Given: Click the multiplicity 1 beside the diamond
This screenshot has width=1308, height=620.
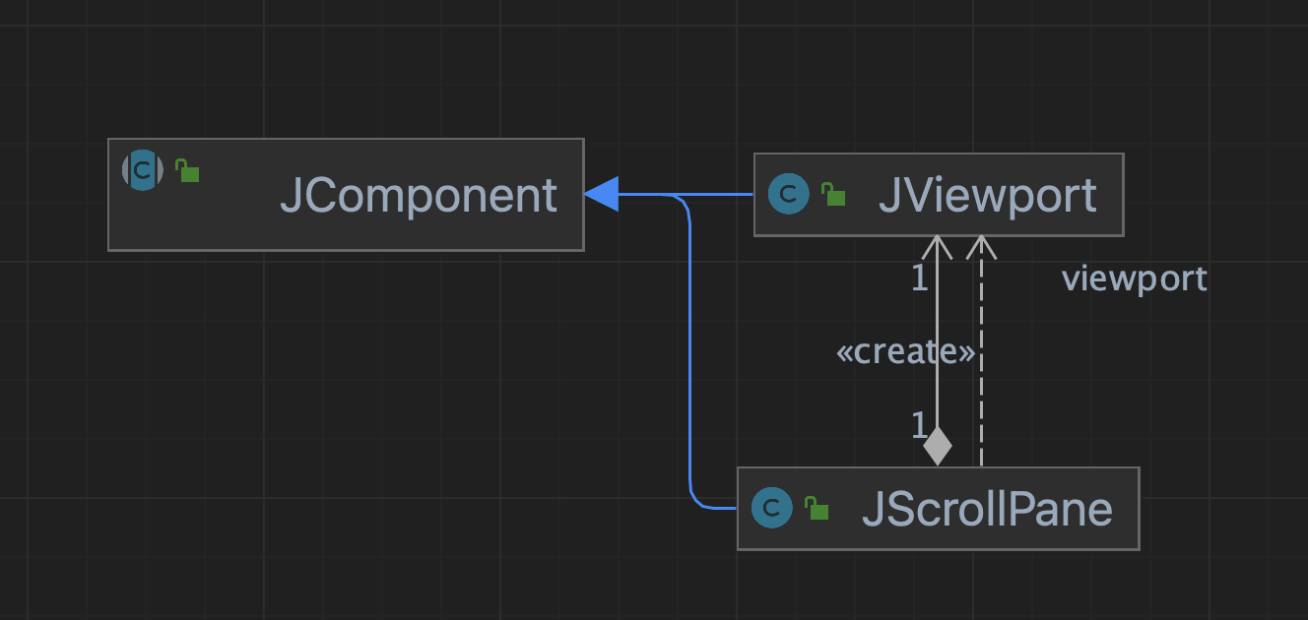Looking at the screenshot, I should click(918, 425).
